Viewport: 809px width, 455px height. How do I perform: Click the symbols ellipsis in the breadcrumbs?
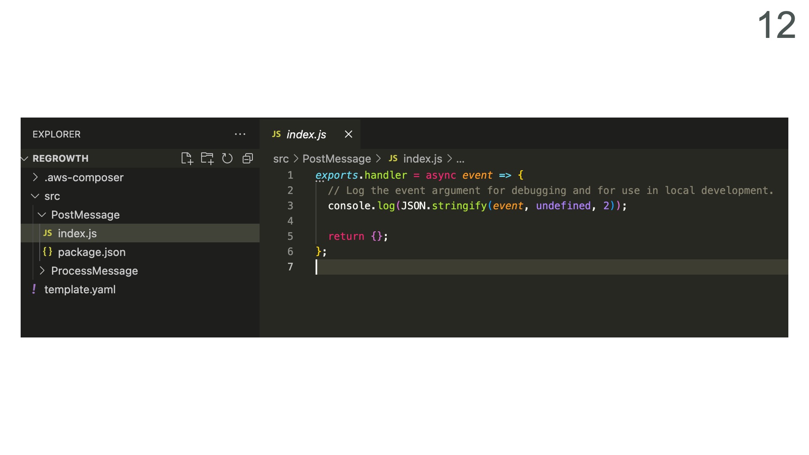coord(460,159)
